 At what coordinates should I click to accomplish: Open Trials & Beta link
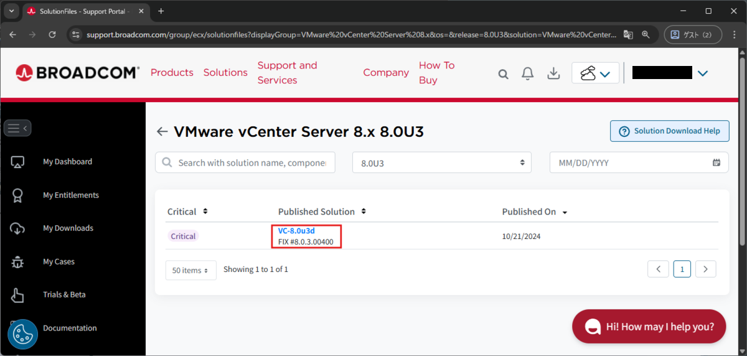click(64, 295)
